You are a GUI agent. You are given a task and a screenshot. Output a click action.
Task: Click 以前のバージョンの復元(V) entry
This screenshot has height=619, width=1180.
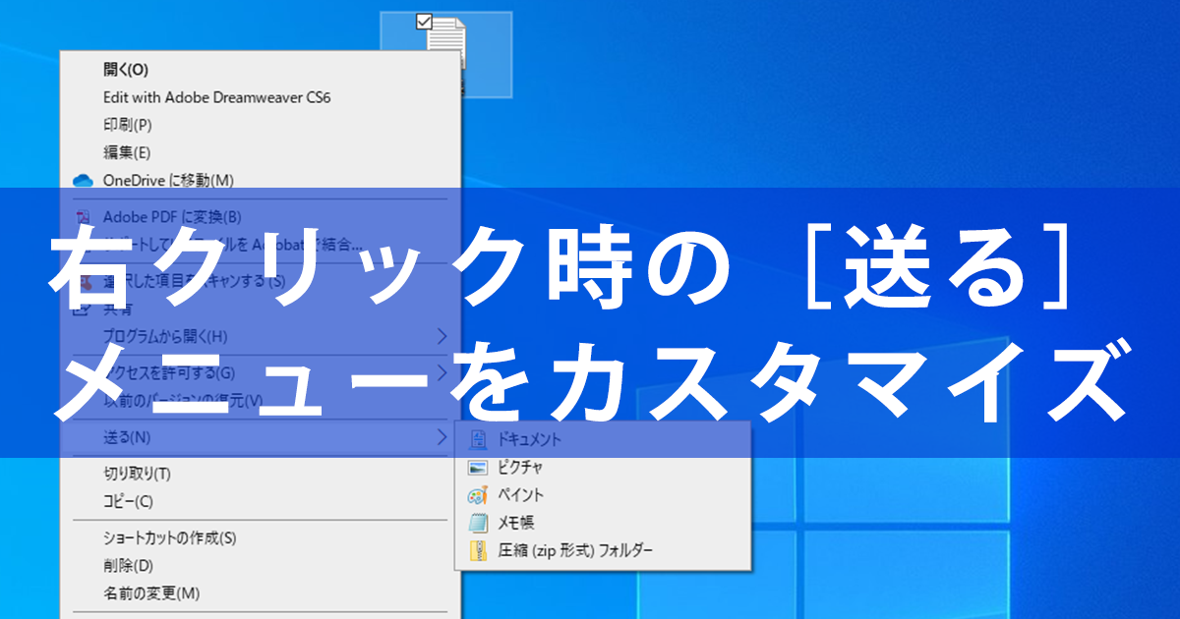pyautogui.click(x=261, y=400)
